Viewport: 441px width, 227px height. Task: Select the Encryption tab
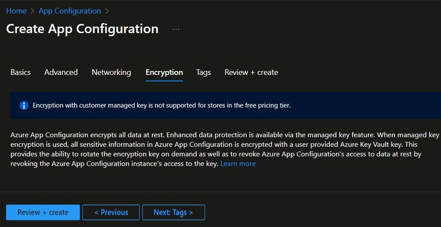(164, 73)
